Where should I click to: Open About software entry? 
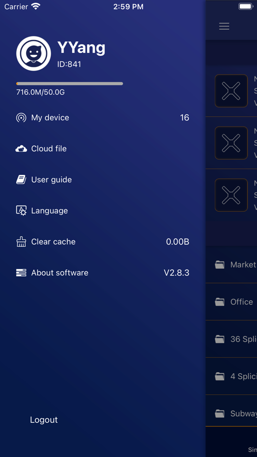point(103,273)
